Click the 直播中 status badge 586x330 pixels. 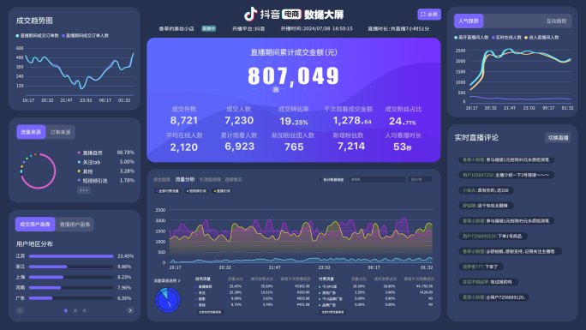(x=208, y=28)
